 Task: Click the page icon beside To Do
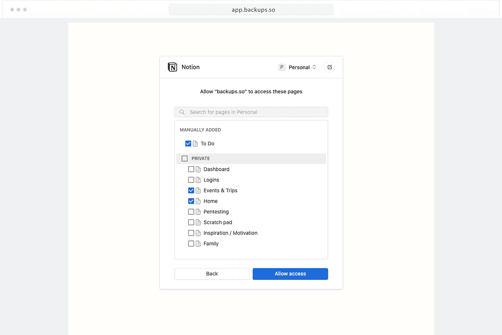[196, 143]
